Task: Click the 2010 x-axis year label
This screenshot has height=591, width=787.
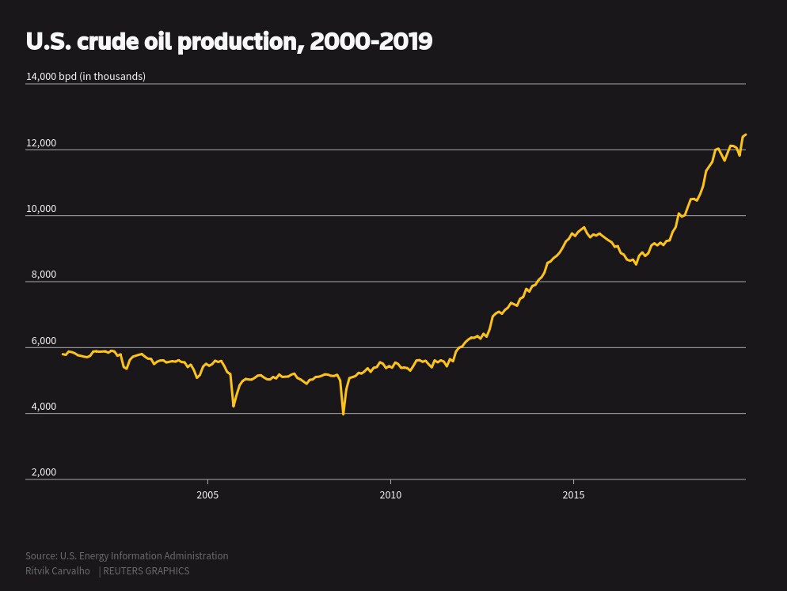Action: [390, 494]
